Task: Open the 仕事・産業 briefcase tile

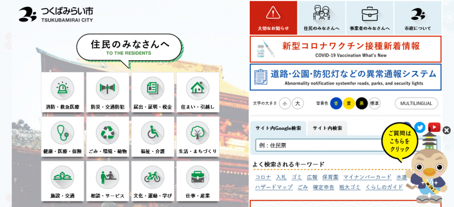Action: click(197, 181)
